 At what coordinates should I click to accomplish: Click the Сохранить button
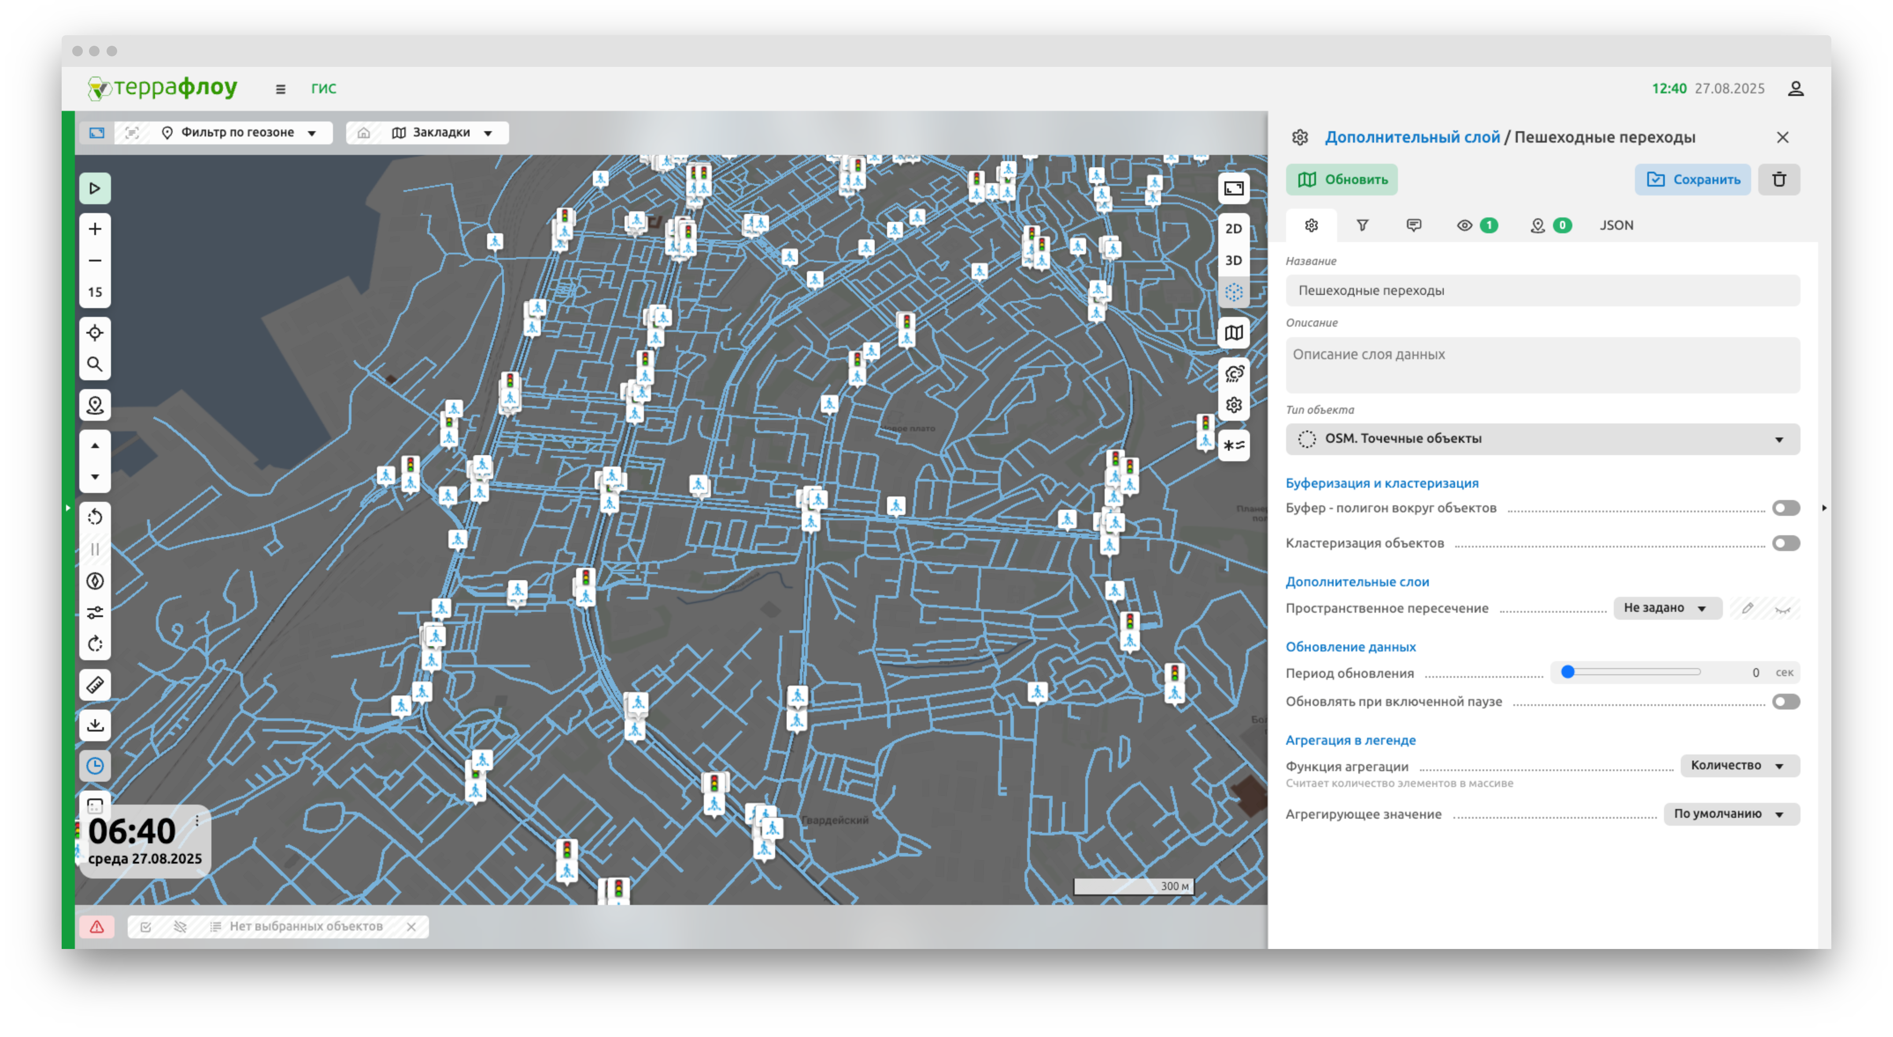[1693, 180]
